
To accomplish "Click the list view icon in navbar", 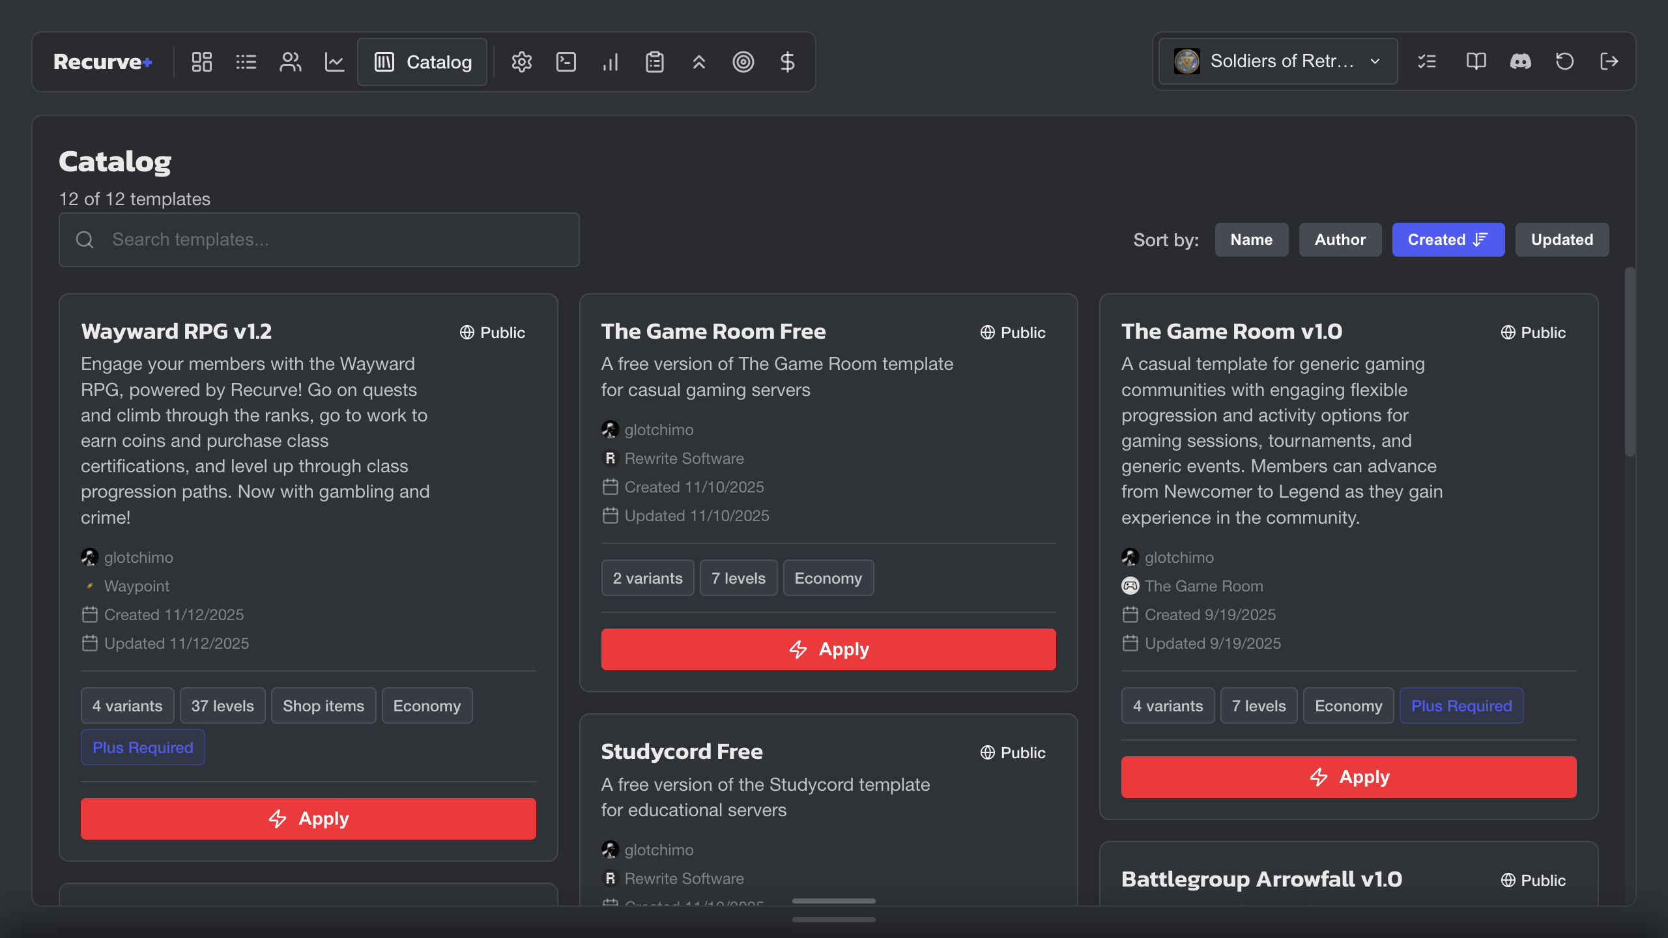I will [246, 62].
